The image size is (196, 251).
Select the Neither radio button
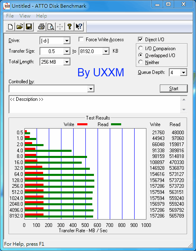point(141,62)
